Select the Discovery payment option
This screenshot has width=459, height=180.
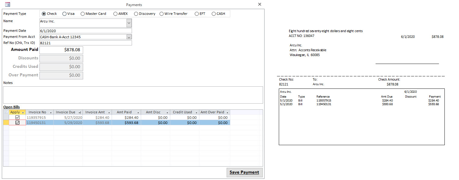tap(137, 13)
